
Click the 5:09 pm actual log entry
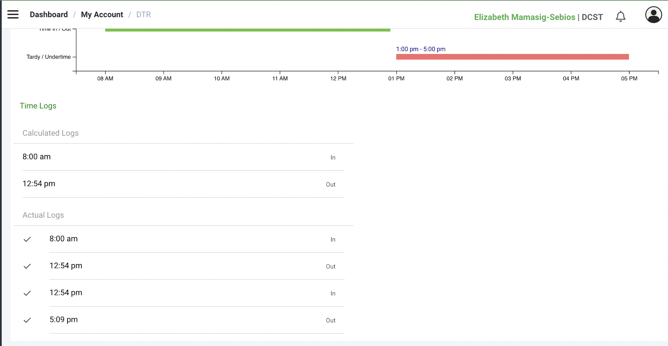pyautogui.click(x=64, y=320)
